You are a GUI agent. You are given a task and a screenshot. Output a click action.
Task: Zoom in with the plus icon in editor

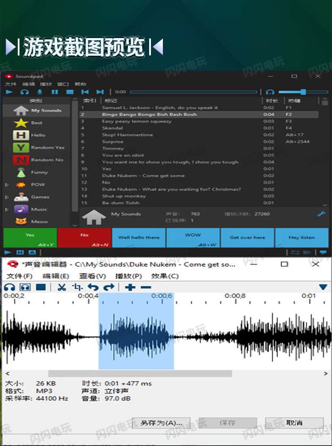click(130, 287)
